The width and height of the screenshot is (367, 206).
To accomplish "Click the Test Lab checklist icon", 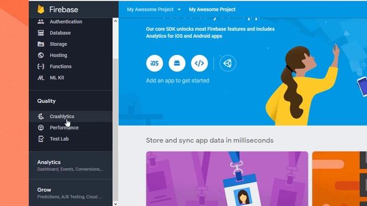I will (41, 138).
